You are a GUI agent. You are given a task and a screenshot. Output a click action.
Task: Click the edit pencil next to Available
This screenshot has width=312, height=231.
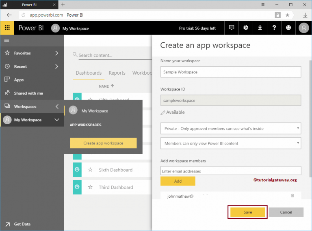click(x=163, y=113)
